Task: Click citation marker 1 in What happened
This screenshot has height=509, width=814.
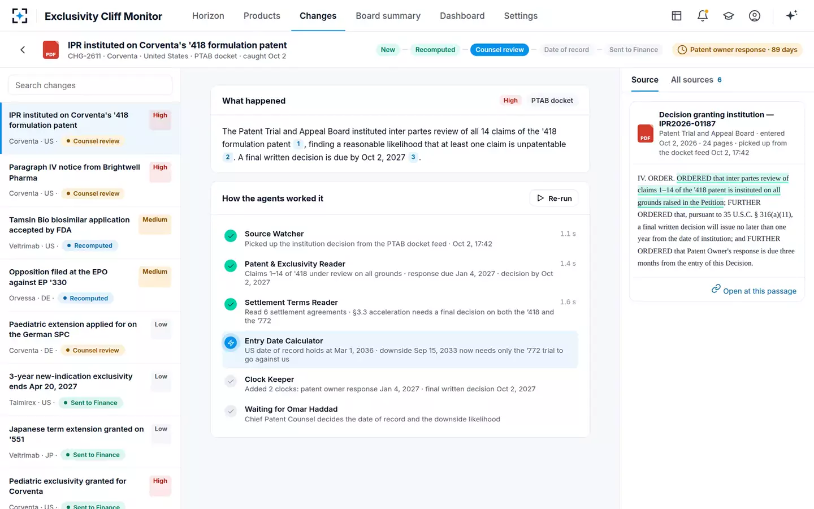Action: [x=298, y=144]
